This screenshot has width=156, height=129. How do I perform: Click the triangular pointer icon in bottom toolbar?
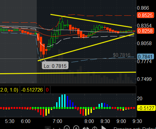point(104,127)
